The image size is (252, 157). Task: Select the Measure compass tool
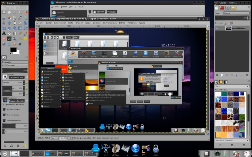4,23
